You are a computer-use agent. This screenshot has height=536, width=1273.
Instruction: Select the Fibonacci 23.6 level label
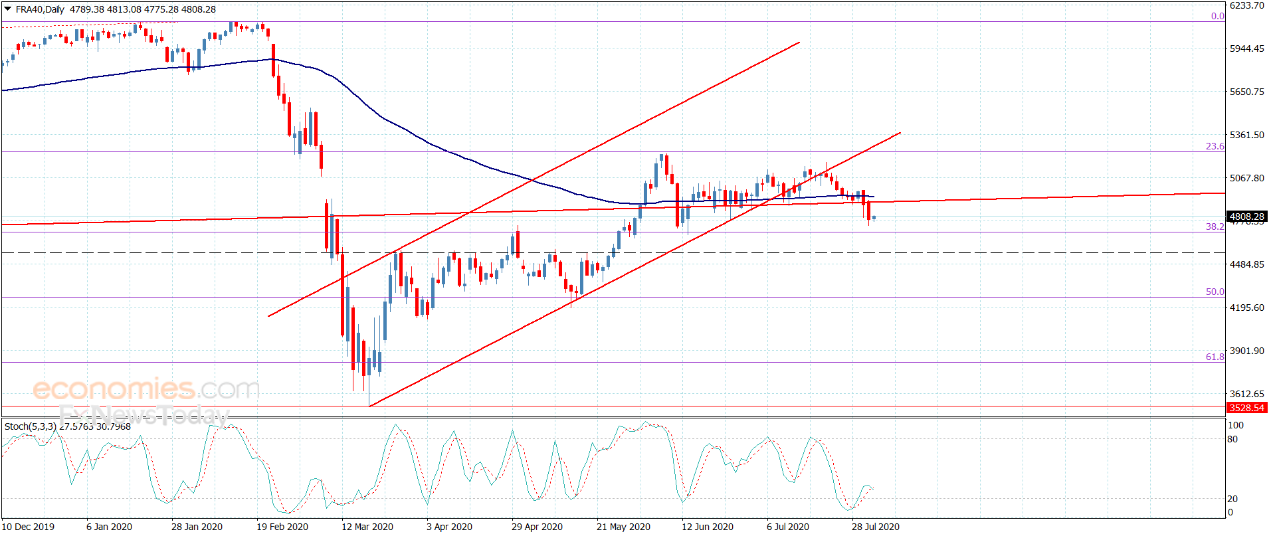click(1215, 147)
